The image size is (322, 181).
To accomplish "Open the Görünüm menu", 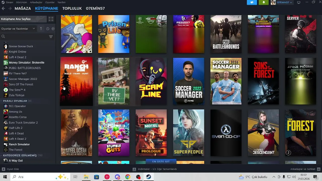I will pyautogui.click(x=21, y=2).
